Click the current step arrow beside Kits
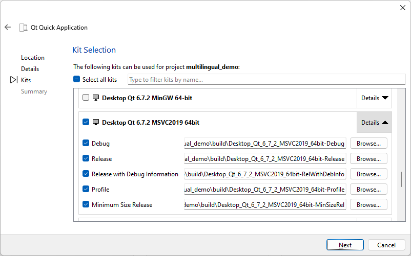This screenshot has width=411, height=256. 13,80
